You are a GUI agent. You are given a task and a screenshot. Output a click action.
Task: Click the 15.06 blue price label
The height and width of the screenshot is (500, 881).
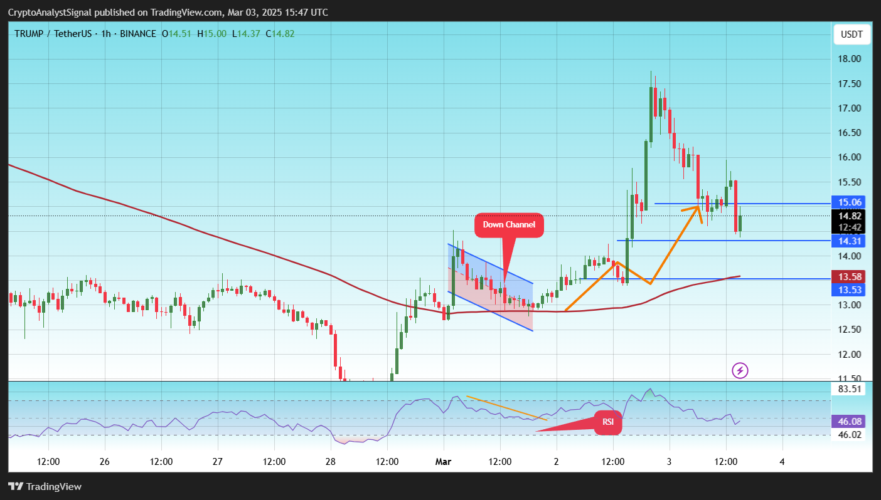click(x=848, y=202)
